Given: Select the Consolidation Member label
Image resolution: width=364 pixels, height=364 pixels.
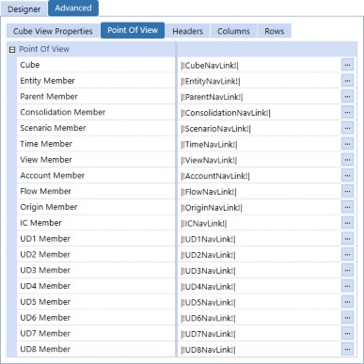Looking at the screenshot, I should pos(63,112).
